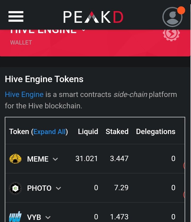The image size is (191, 222).
Task: Click the red action circle beside MEME row
Action: pyautogui.click(x=184, y=165)
